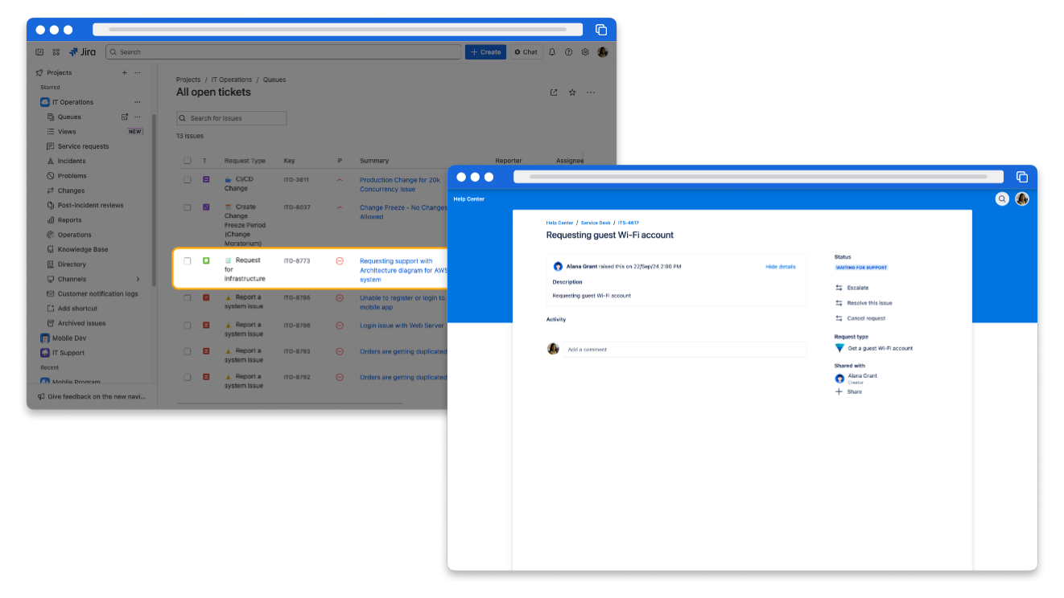Open the Jira settings gear icon
The image size is (1064, 598).
pyautogui.click(x=585, y=52)
